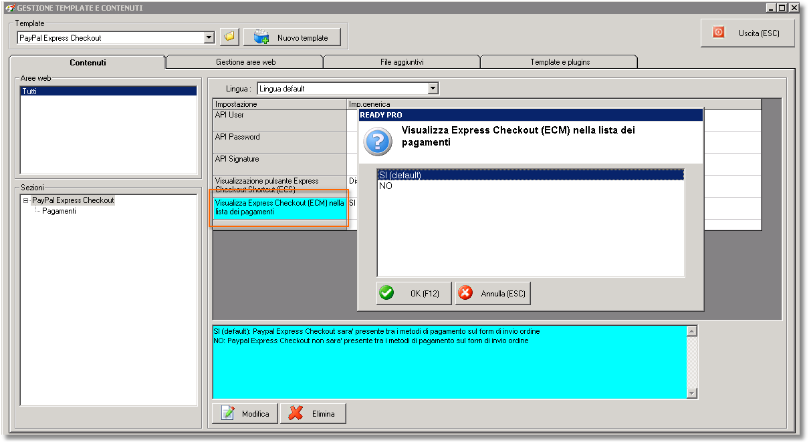Maximize the Gestione Template window
The image size is (809, 444).
[783, 8]
